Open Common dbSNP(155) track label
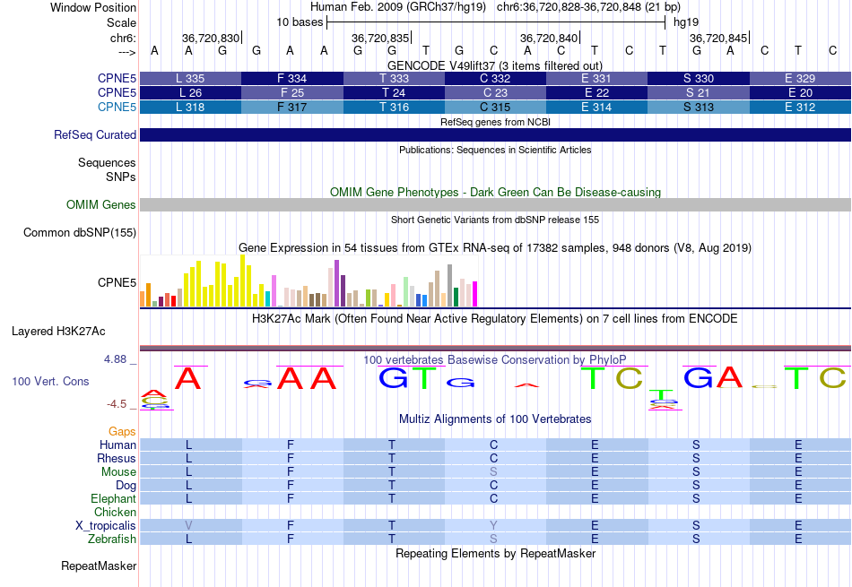Screen dimensions: 852x587 click(80, 232)
